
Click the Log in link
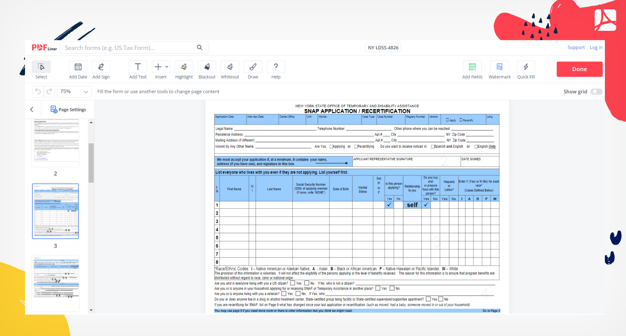pos(596,48)
